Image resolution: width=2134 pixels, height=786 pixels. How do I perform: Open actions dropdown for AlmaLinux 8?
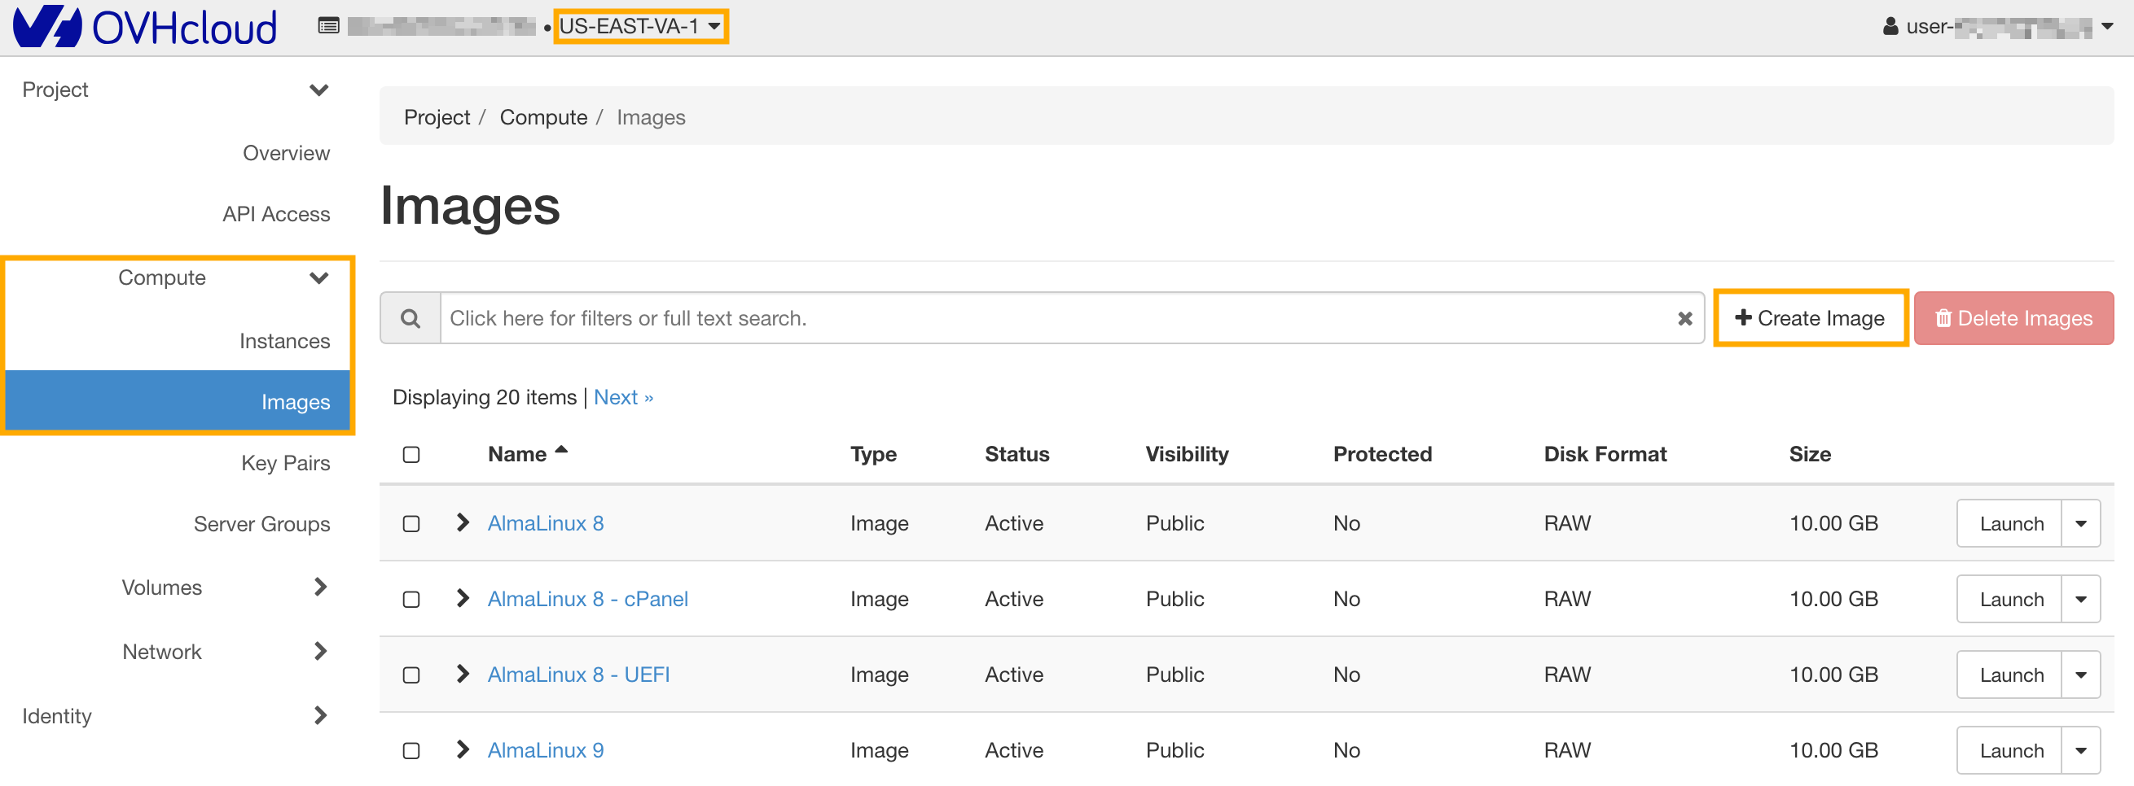tap(2080, 525)
